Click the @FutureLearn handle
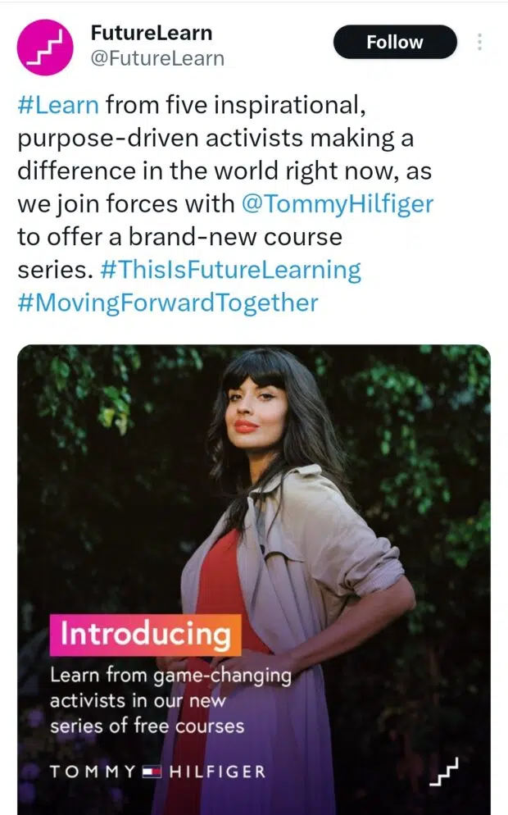Image resolution: width=508 pixels, height=815 pixels. tap(157, 59)
